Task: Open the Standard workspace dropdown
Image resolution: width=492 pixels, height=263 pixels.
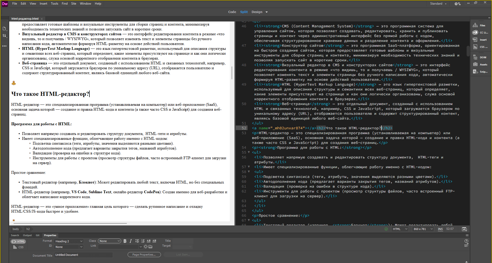Action: [438, 4]
